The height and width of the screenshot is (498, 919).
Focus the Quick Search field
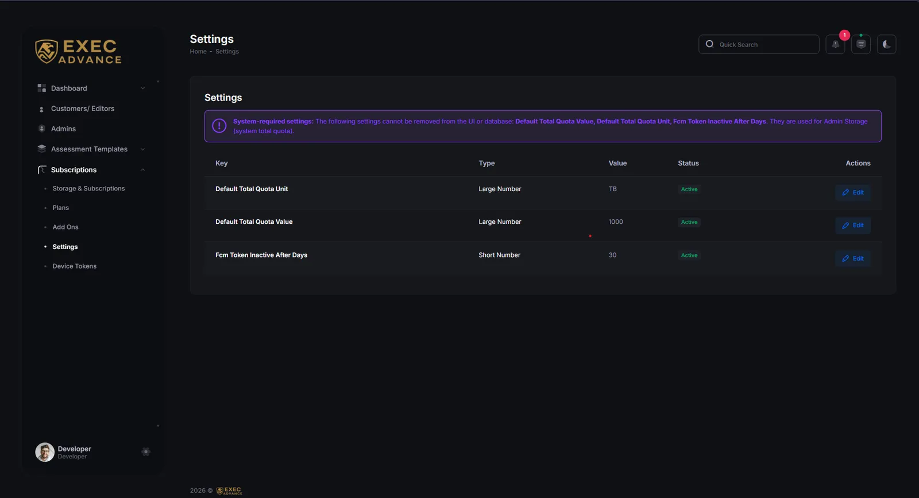(x=759, y=44)
